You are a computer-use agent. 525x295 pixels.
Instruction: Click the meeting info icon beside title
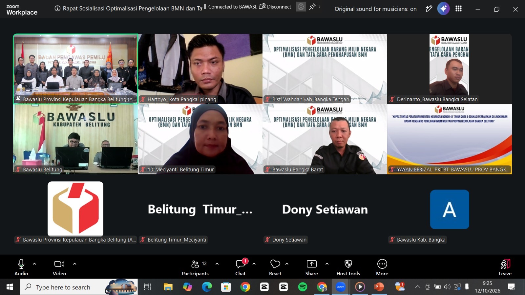57,9
